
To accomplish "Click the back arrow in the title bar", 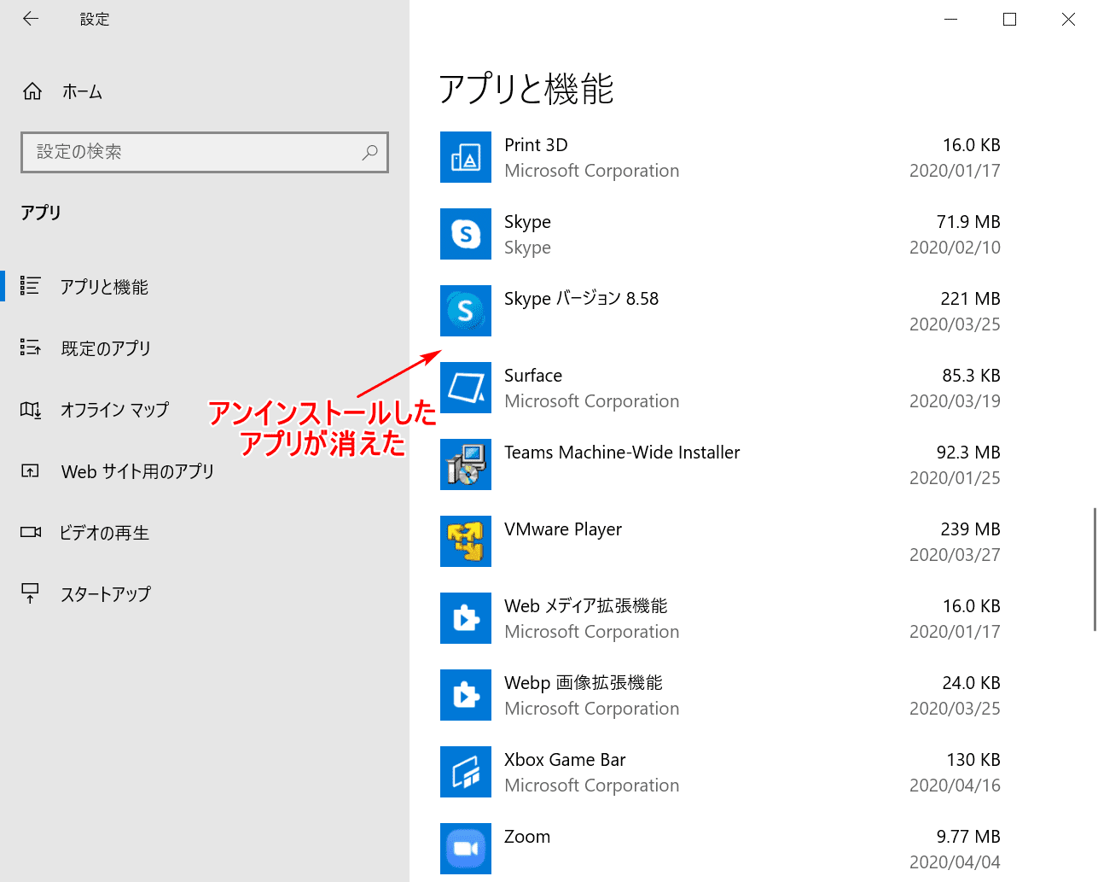I will pyautogui.click(x=31, y=19).
